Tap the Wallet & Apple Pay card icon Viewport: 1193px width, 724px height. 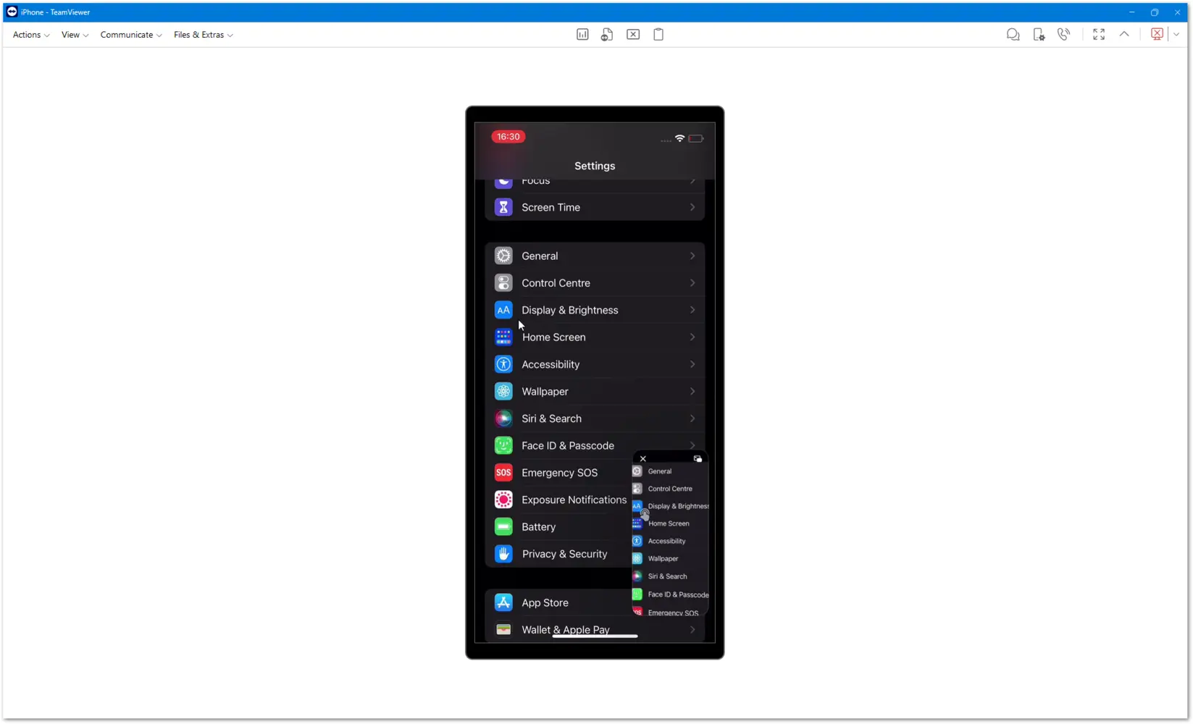[x=503, y=630]
